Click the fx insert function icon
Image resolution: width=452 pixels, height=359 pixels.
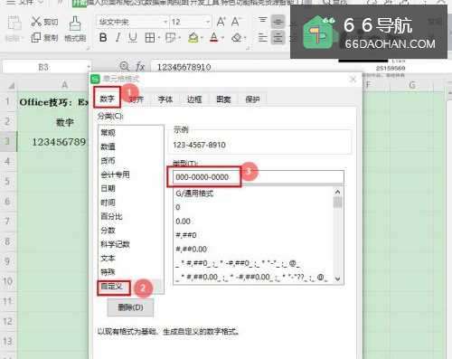[140, 66]
